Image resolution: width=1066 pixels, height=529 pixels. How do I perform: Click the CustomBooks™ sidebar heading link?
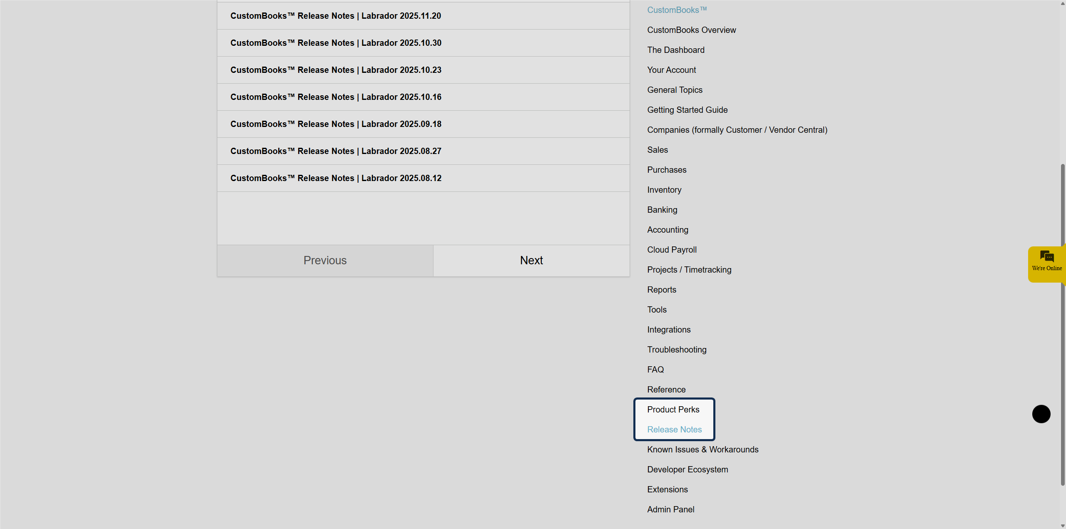coord(677,10)
